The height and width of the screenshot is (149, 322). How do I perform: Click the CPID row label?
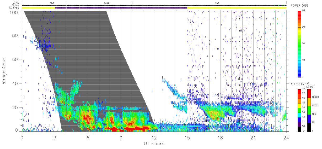pyautogui.click(x=16, y=3)
